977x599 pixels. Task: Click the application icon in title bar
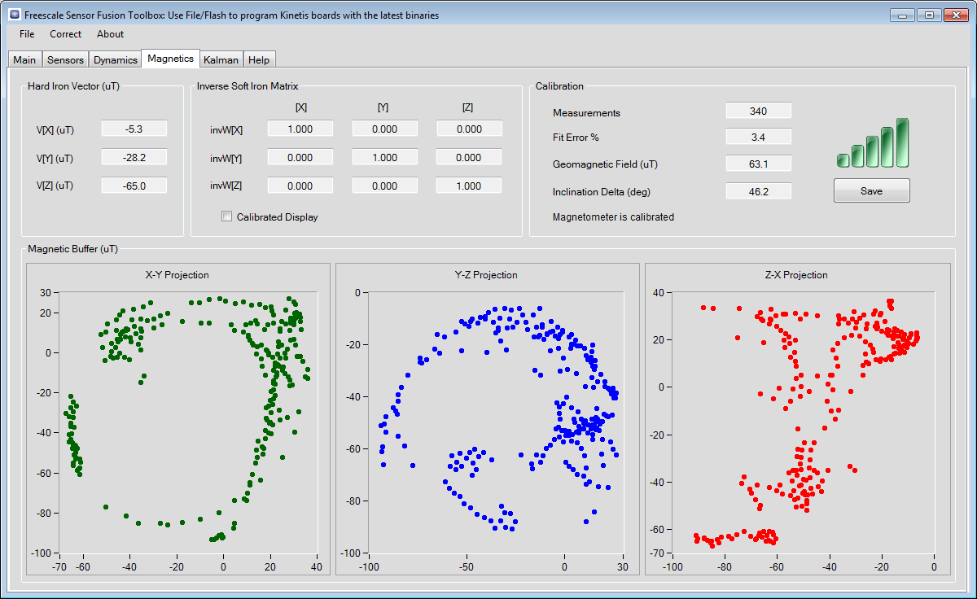tap(14, 15)
